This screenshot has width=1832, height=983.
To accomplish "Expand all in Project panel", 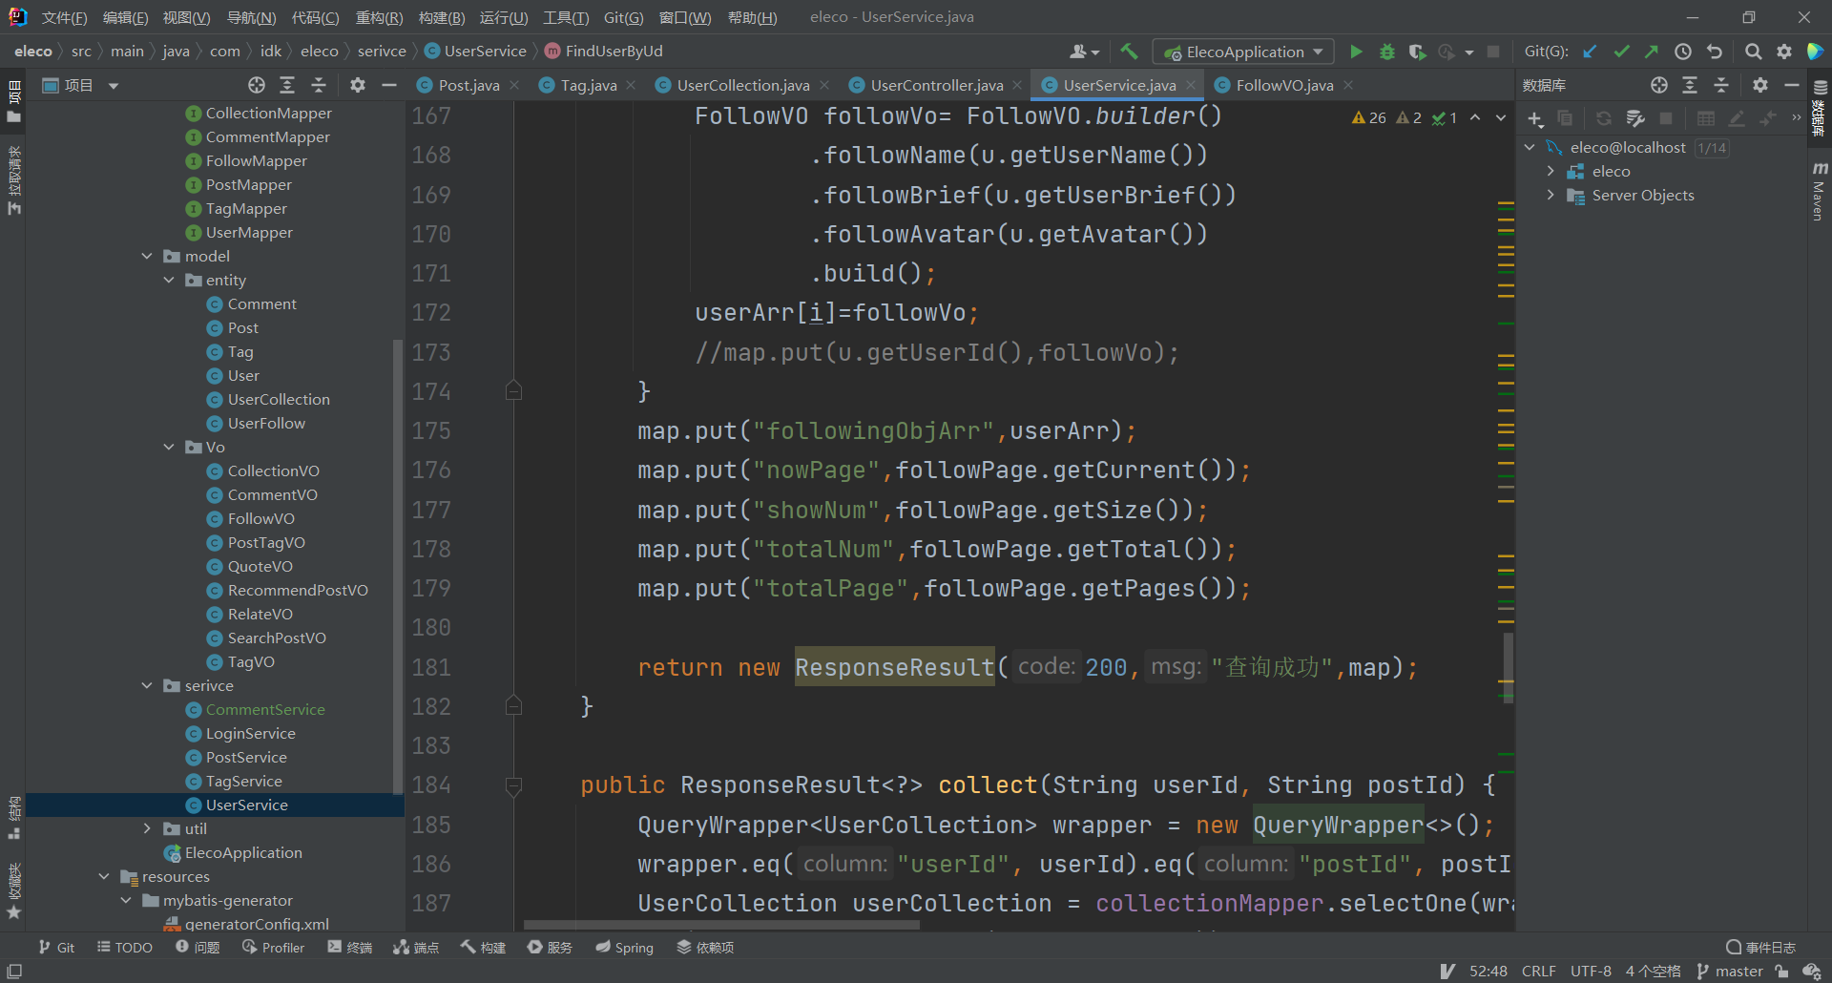I will pos(287,85).
